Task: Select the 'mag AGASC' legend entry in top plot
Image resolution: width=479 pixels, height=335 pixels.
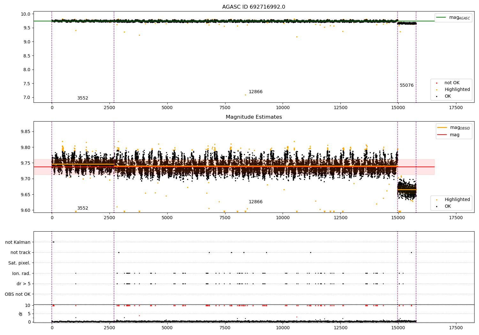Action: pyautogui.click(x=453, y=18)
